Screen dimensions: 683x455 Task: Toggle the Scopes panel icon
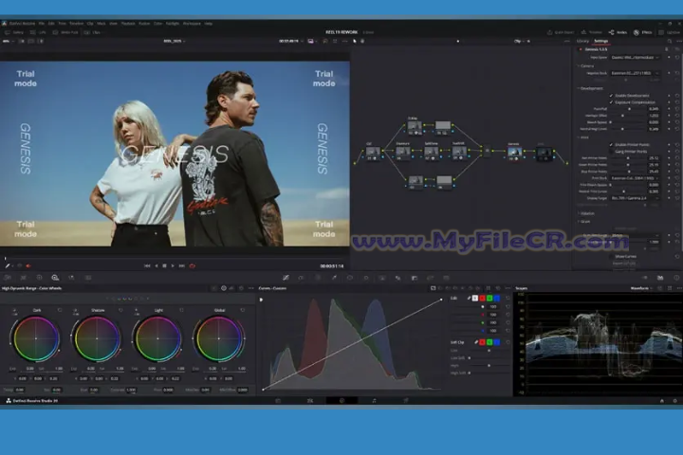660,278
